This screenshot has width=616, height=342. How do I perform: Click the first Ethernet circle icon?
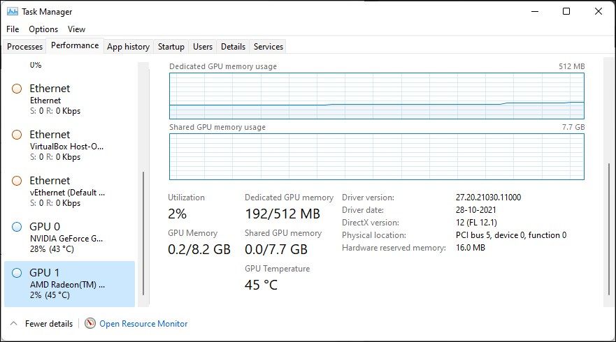click(x=17, y=89)
